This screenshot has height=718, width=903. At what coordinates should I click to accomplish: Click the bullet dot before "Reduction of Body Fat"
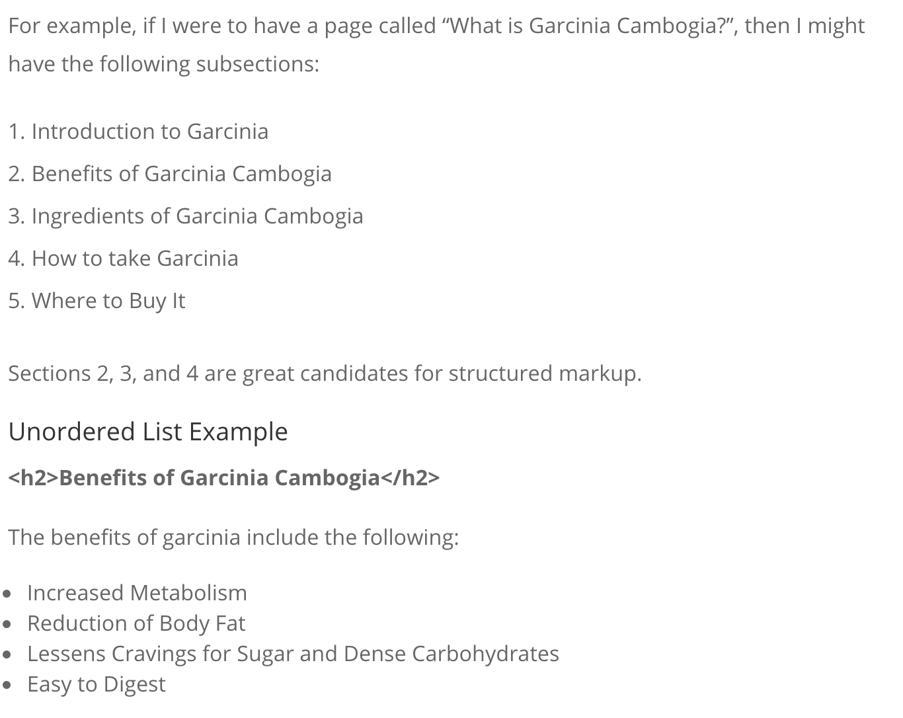pos(7,624)
